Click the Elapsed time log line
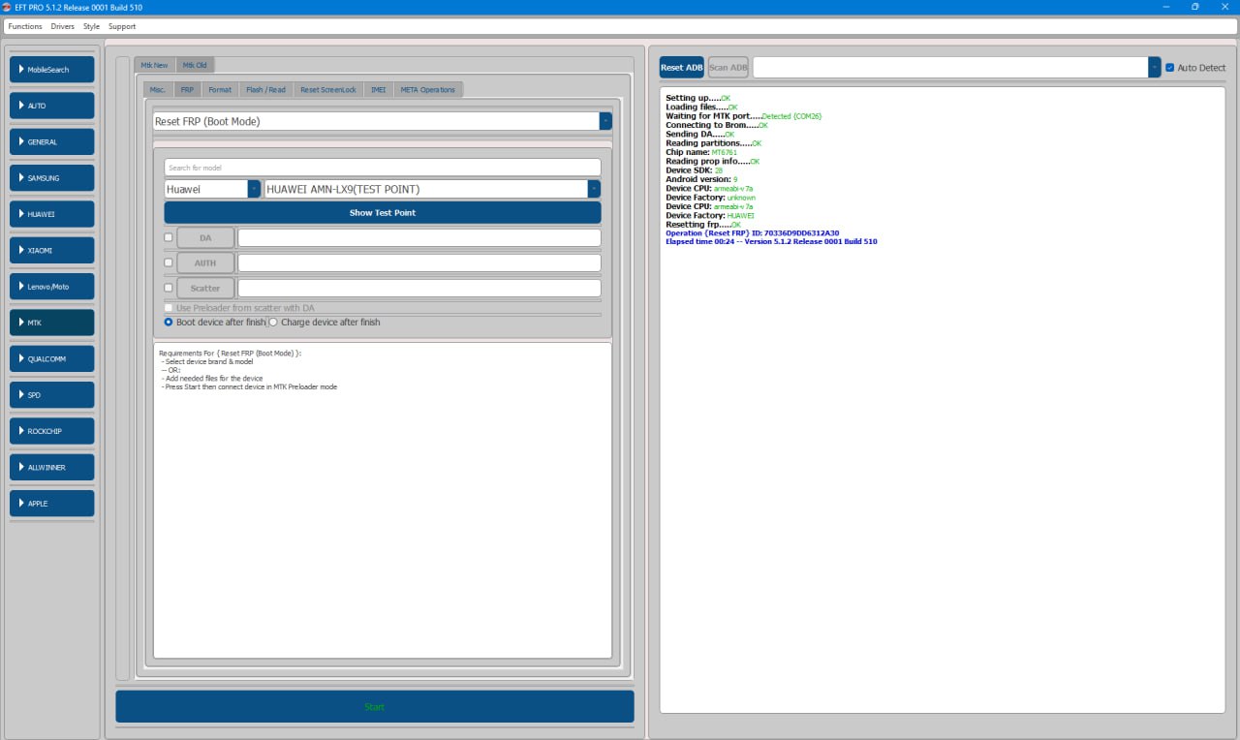Image resolution: width=1240 pixels, height=740 pixels. pos(771,241)
